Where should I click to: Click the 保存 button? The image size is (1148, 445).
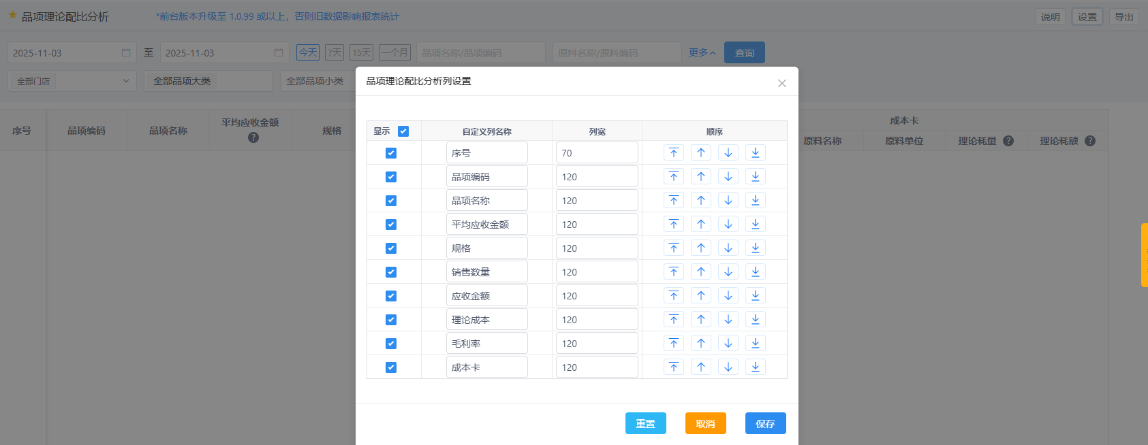765,423
